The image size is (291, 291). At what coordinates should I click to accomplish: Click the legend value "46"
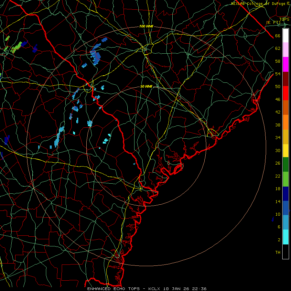278,100
